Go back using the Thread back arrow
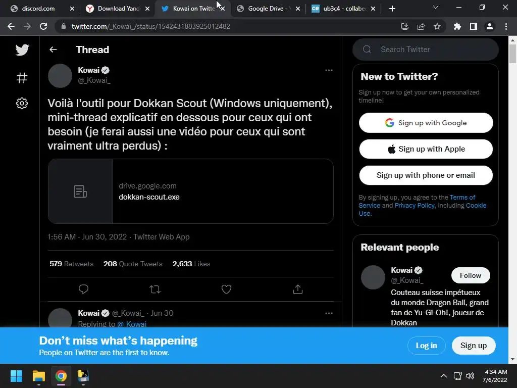Image resolution: width=517 pixels, height=388 pixels. [x=53, y=50]
